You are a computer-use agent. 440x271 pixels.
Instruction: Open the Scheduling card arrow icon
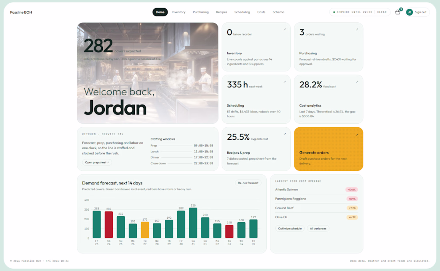coord(284,82)
